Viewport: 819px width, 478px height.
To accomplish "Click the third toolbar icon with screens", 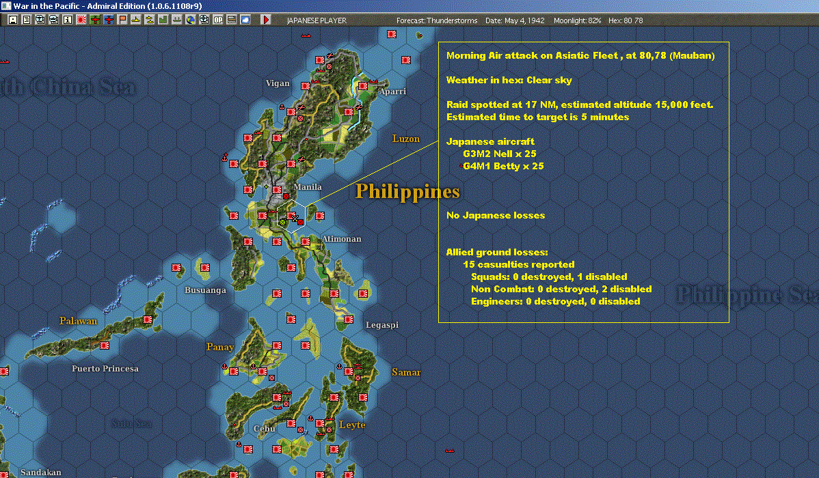I will tap(40, 20).
